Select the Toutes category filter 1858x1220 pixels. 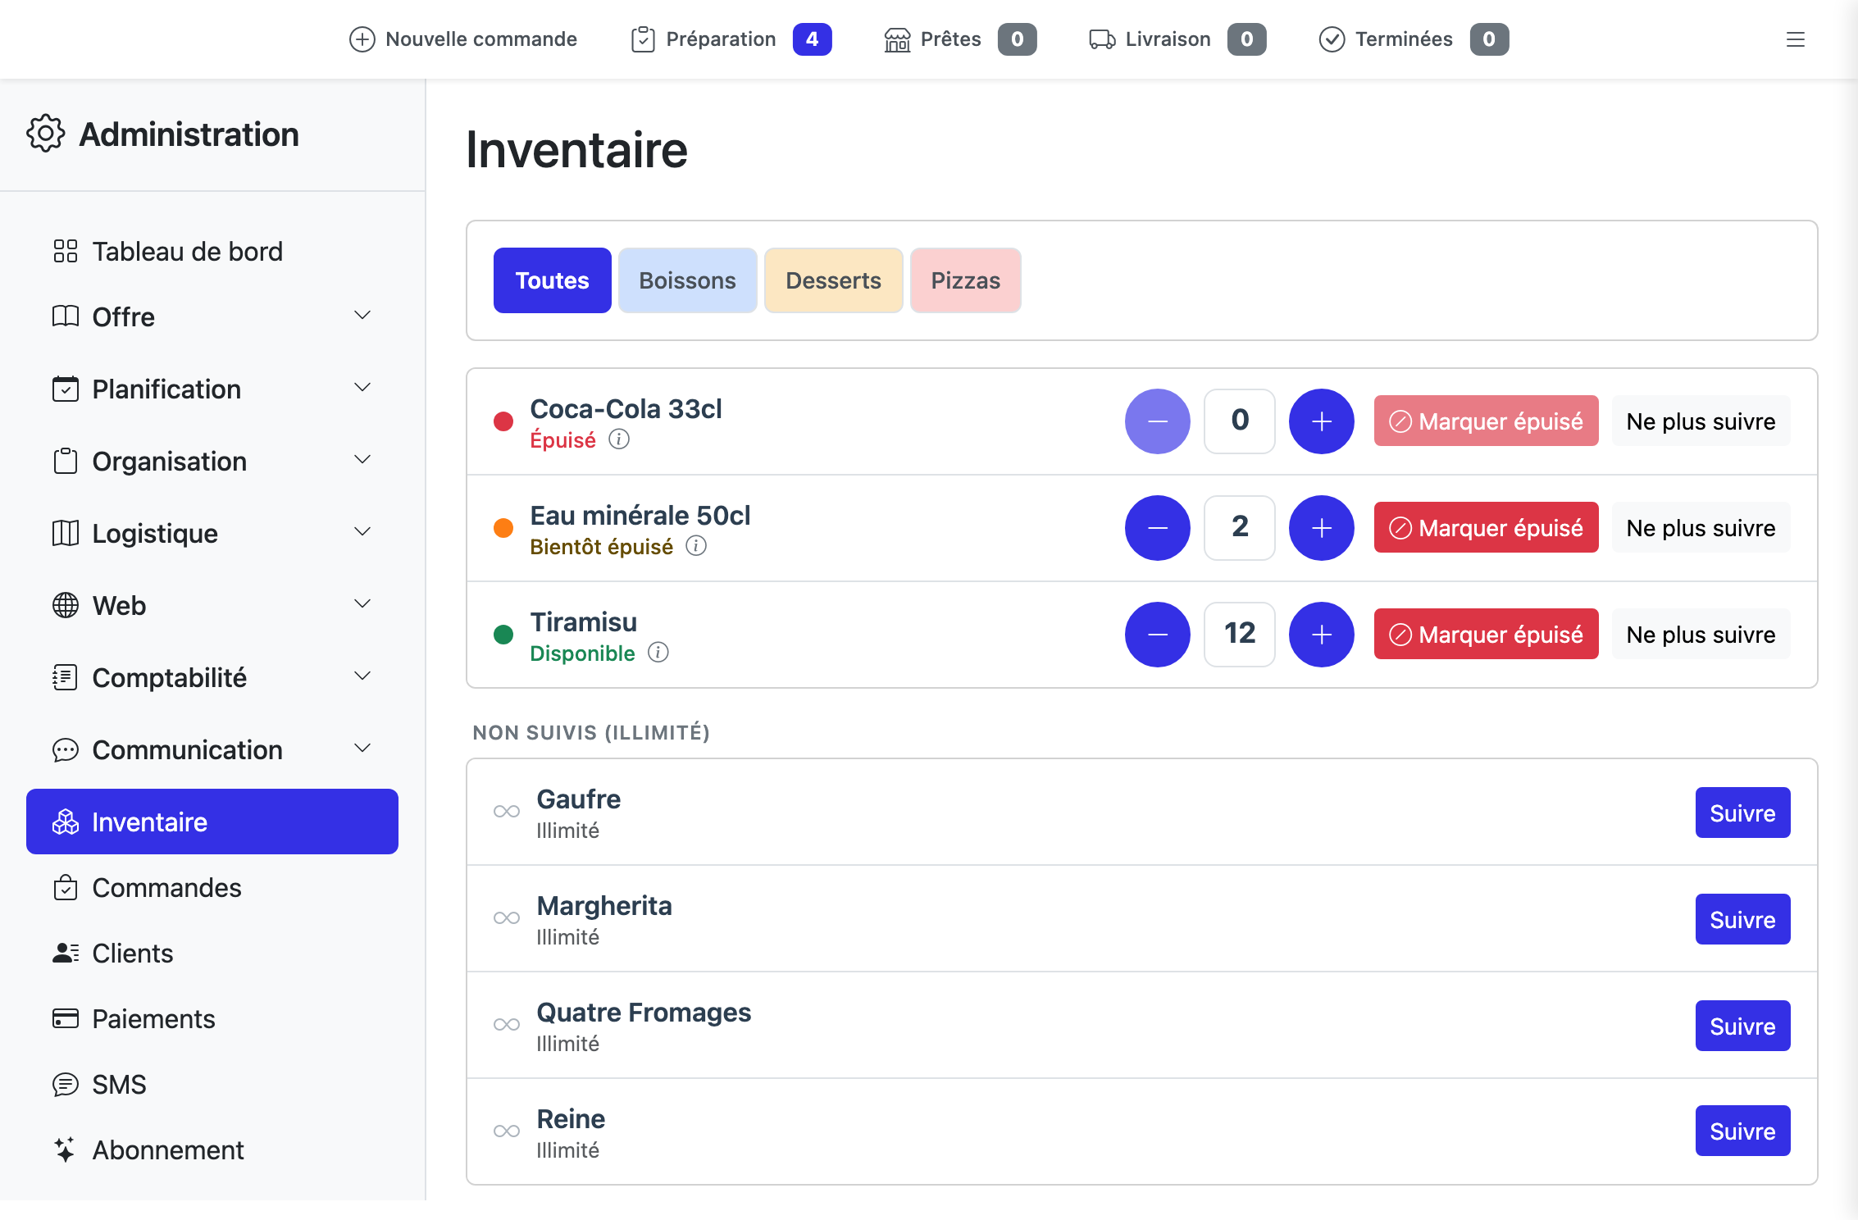pyautogui.click(x=552, y=280)
